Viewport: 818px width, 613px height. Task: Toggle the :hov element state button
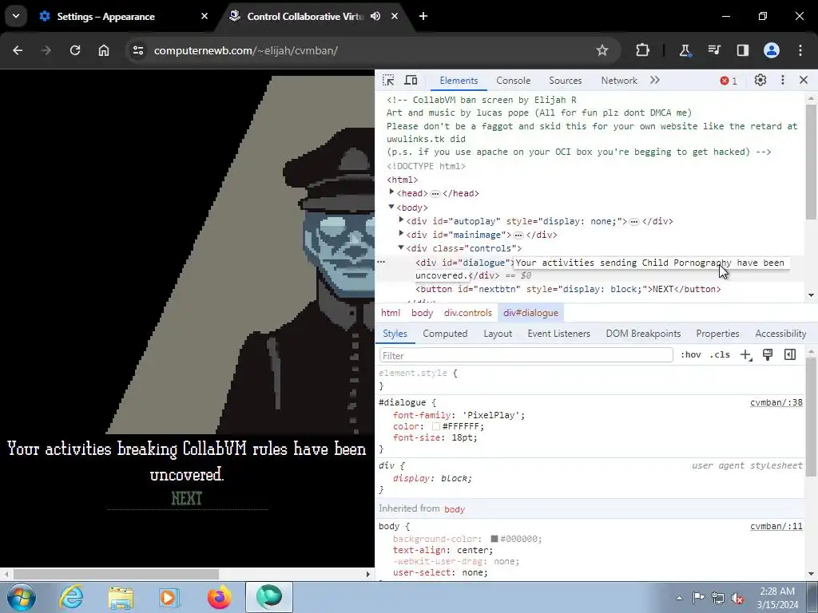pyautogui.click(x=691, y=355)
